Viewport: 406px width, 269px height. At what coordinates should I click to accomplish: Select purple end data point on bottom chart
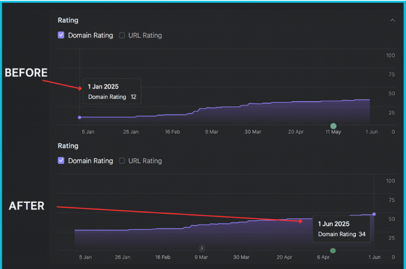[374, 214]
